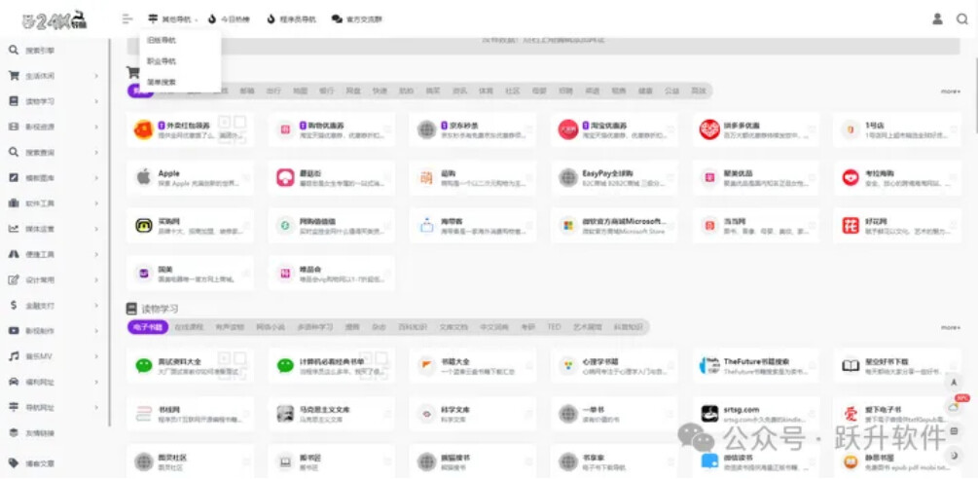Open the TheFuture书籍搜索 link

[x=756, y=361]
